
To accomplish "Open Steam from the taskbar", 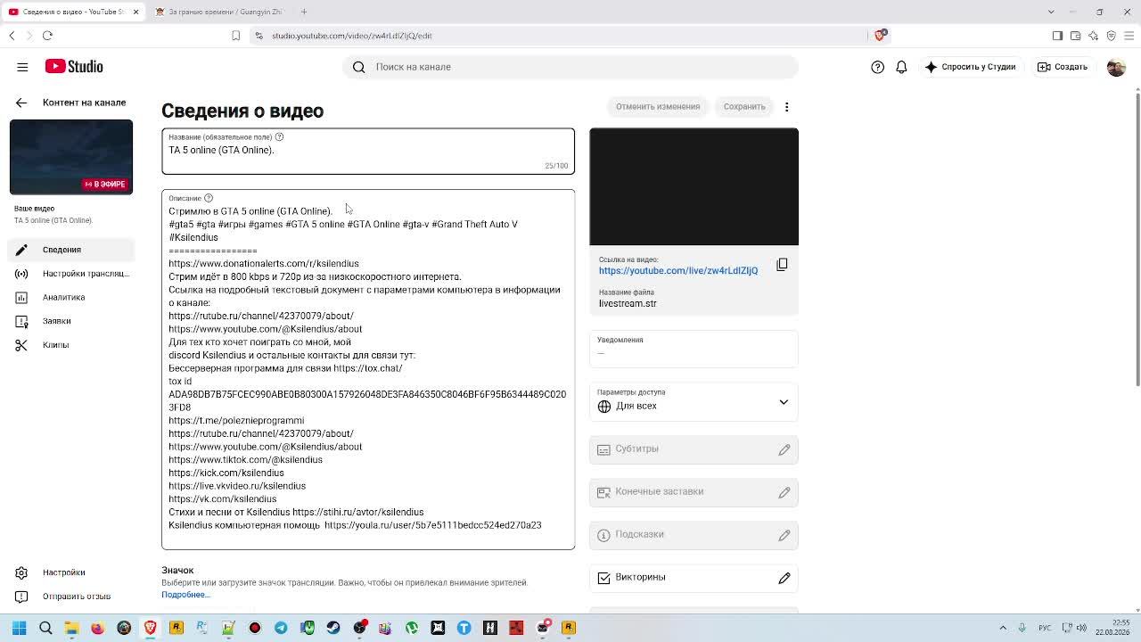I will tap(333, 628).
